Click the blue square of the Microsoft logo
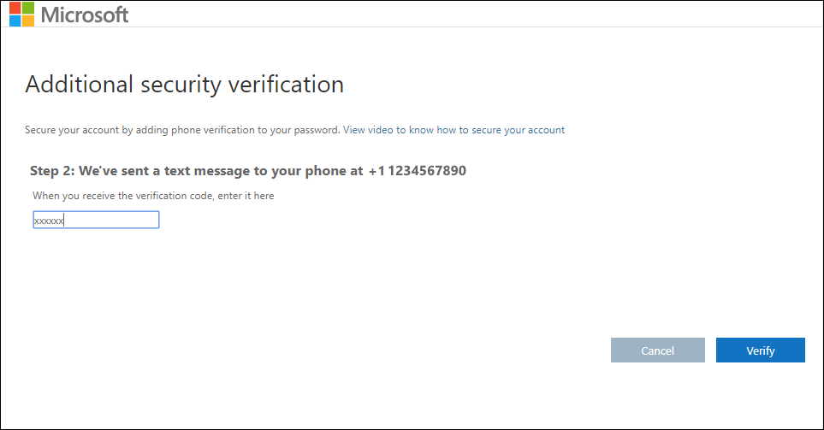 tap(15, 21)
